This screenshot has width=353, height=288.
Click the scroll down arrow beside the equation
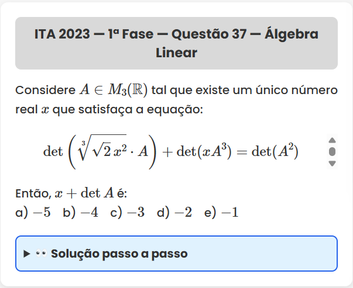(x=332, y=164)
